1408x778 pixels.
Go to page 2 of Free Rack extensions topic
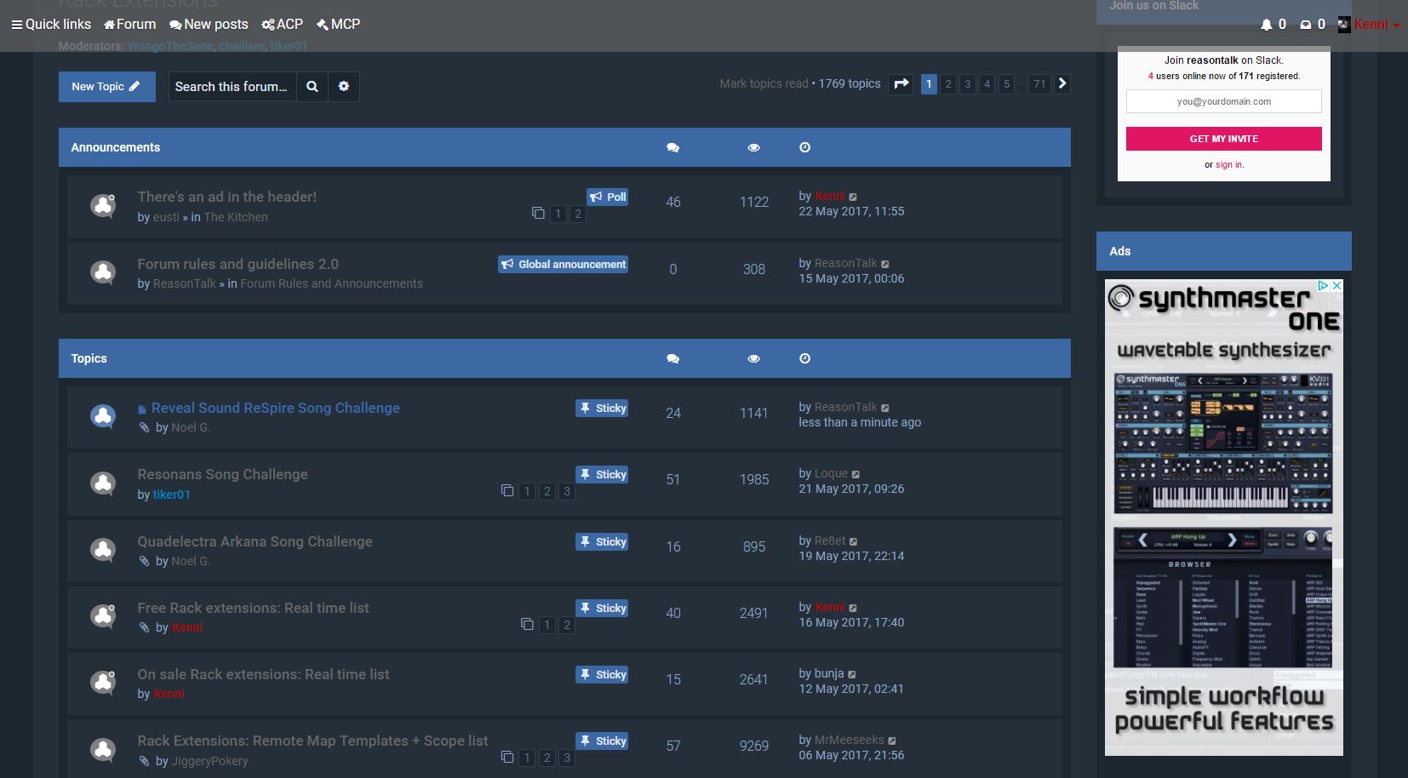567,625
